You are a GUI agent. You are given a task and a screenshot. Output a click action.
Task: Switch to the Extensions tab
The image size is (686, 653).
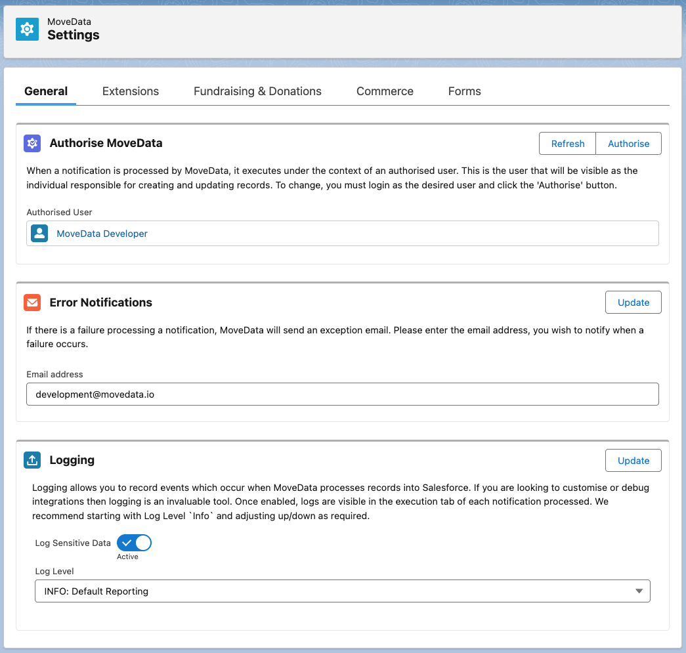131,91
